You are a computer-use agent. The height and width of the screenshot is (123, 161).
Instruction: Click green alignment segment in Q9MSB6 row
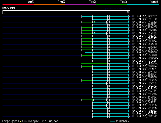click(87, 100)
